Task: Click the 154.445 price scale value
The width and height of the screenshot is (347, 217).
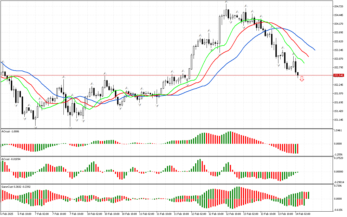Action: pyautogui.click(x=339, y=15)
